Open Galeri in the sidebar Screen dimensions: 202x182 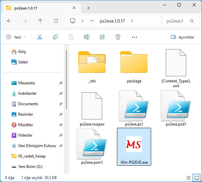click(x=20, y=62)
